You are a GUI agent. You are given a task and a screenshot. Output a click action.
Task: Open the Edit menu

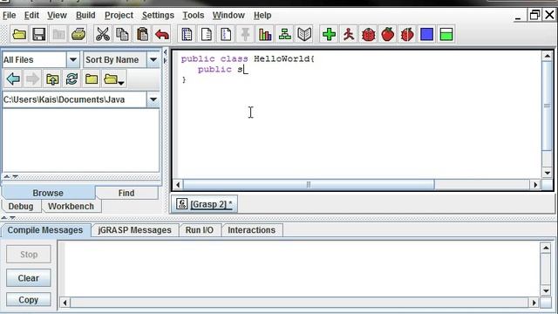[31, 16]
